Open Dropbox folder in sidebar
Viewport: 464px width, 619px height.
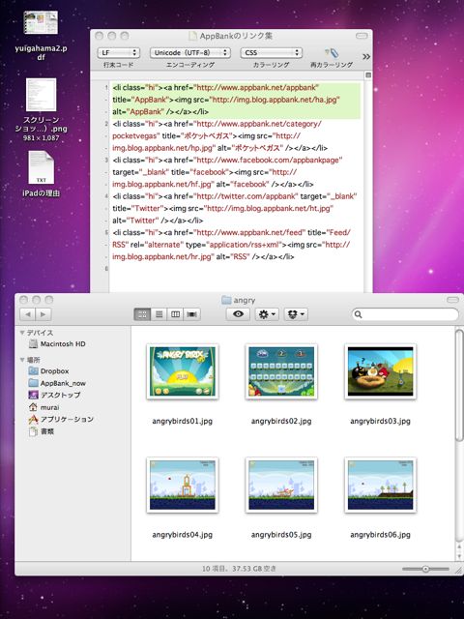(48, 371)
